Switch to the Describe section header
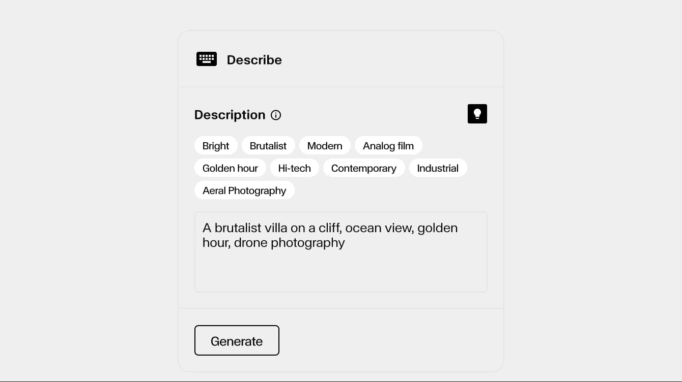Viewport: 682px width, 382px height. coord(254,59)
